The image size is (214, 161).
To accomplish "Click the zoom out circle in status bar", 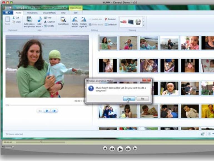I will pyautogui.click(x=209, y=134).
